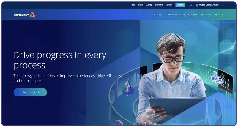
Task: Open search with the magnifier icon
Action: tap(191, 5)
